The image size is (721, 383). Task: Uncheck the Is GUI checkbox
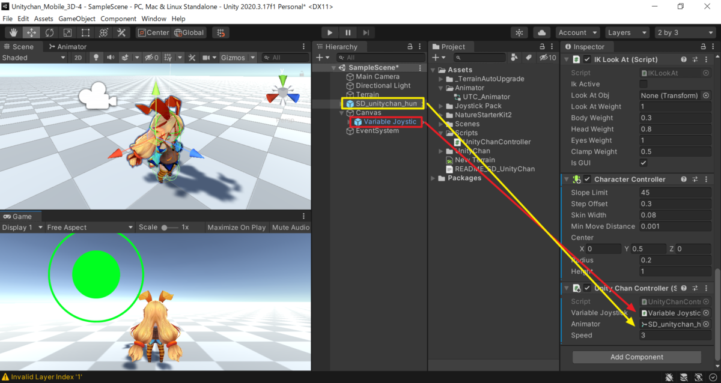pyautogui.click(x=643, y=163)
